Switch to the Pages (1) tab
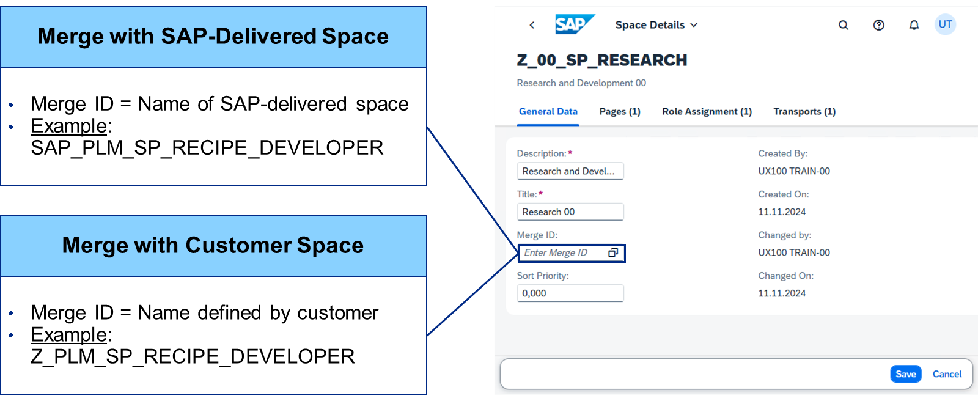 [620, 111]
